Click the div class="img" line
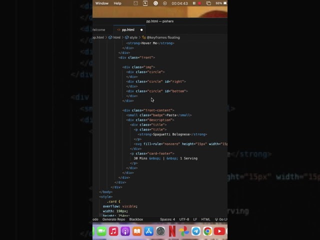The image size is (320, 240). click(x=139, y=67)
